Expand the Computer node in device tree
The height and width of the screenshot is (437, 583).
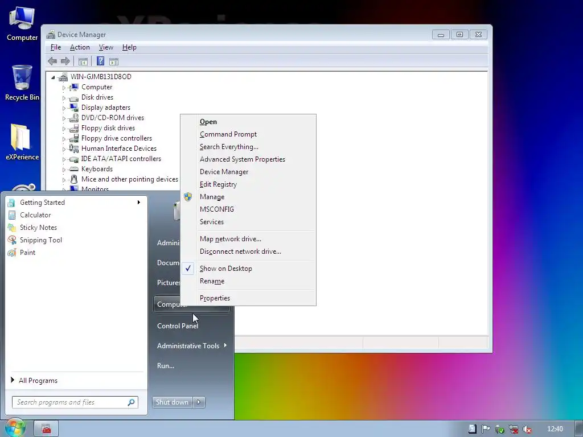click(x=64, y=88)
